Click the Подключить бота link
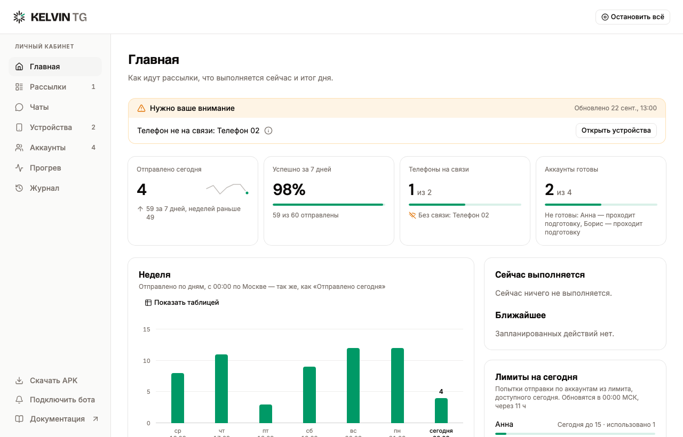 [55, 400]
